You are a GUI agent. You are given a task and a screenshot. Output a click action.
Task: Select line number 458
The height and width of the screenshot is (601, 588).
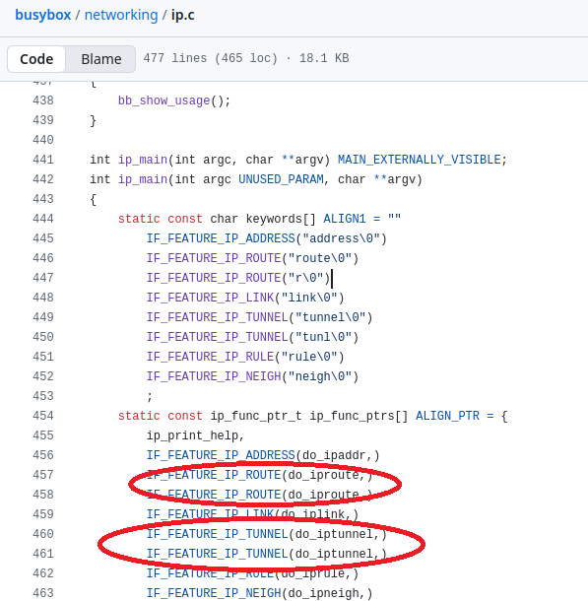point(43,495)
